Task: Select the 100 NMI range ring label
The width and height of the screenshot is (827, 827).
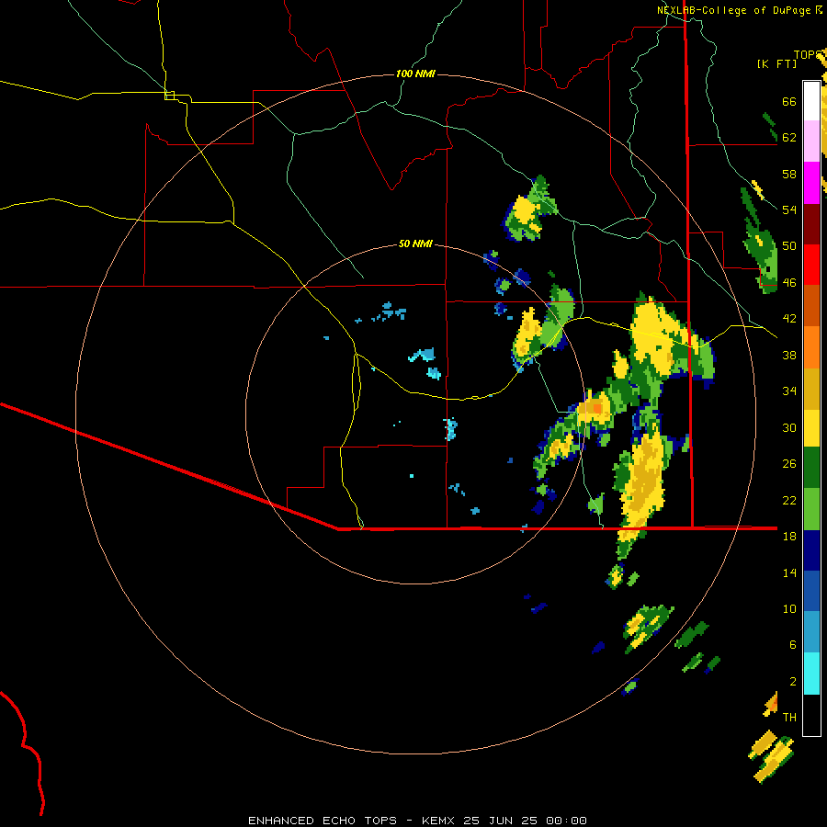Action: pos(415,74)
